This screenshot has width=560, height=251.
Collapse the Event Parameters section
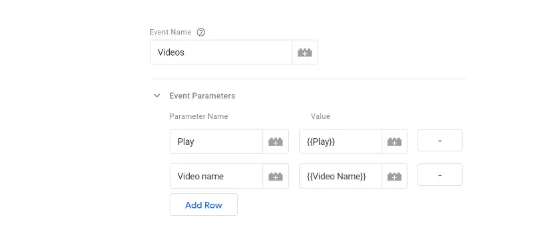(156, 96)
